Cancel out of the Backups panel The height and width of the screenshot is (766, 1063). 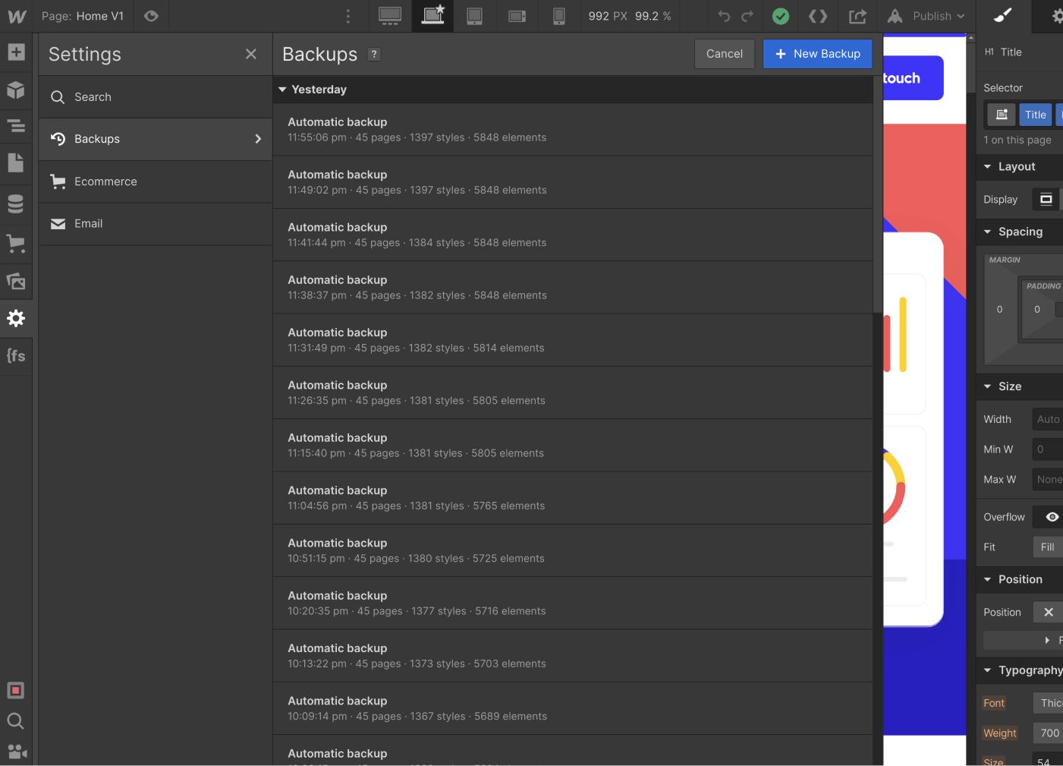[724, 53]
